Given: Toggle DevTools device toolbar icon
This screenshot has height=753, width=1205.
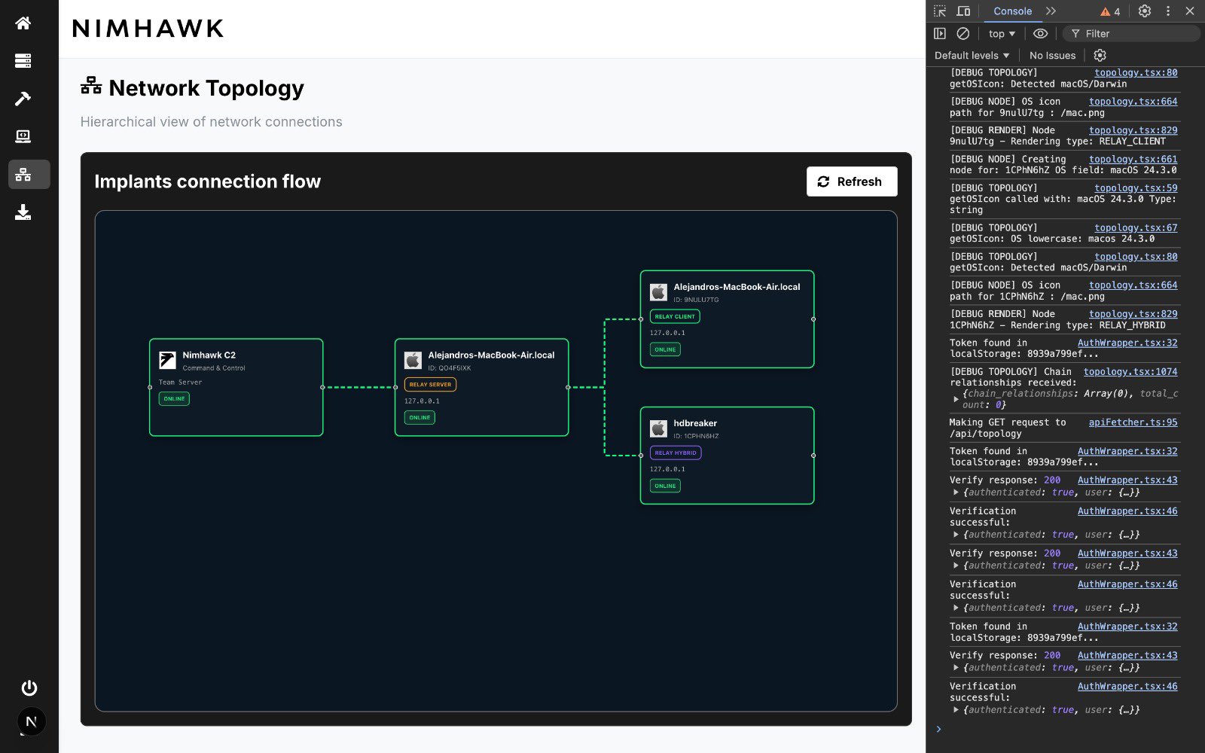Looking at the screenshot, I should [963, 11].
